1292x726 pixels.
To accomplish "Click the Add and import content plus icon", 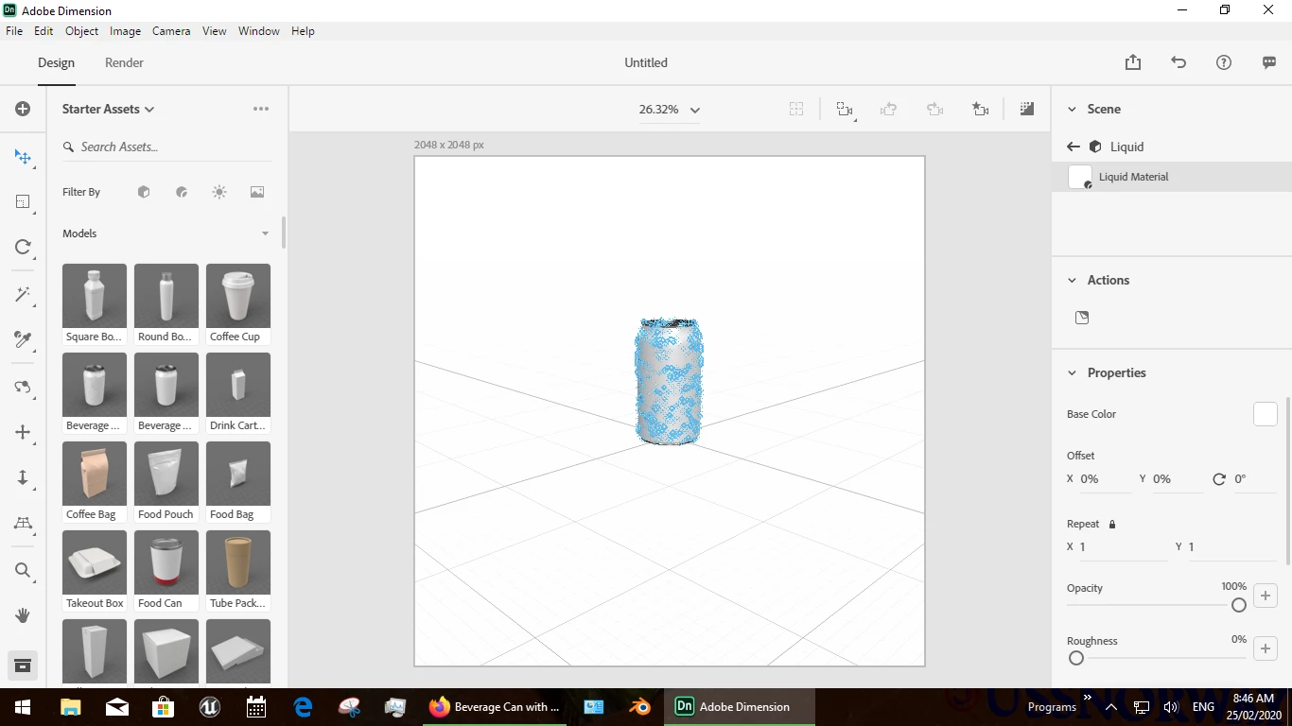I will point(23,109).
